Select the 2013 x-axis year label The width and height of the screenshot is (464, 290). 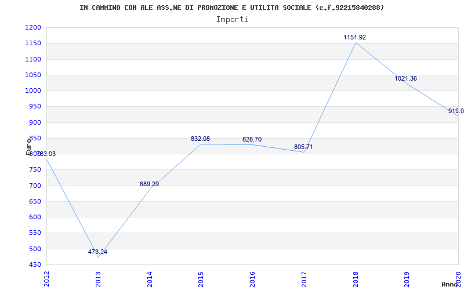tap(98, 279)
